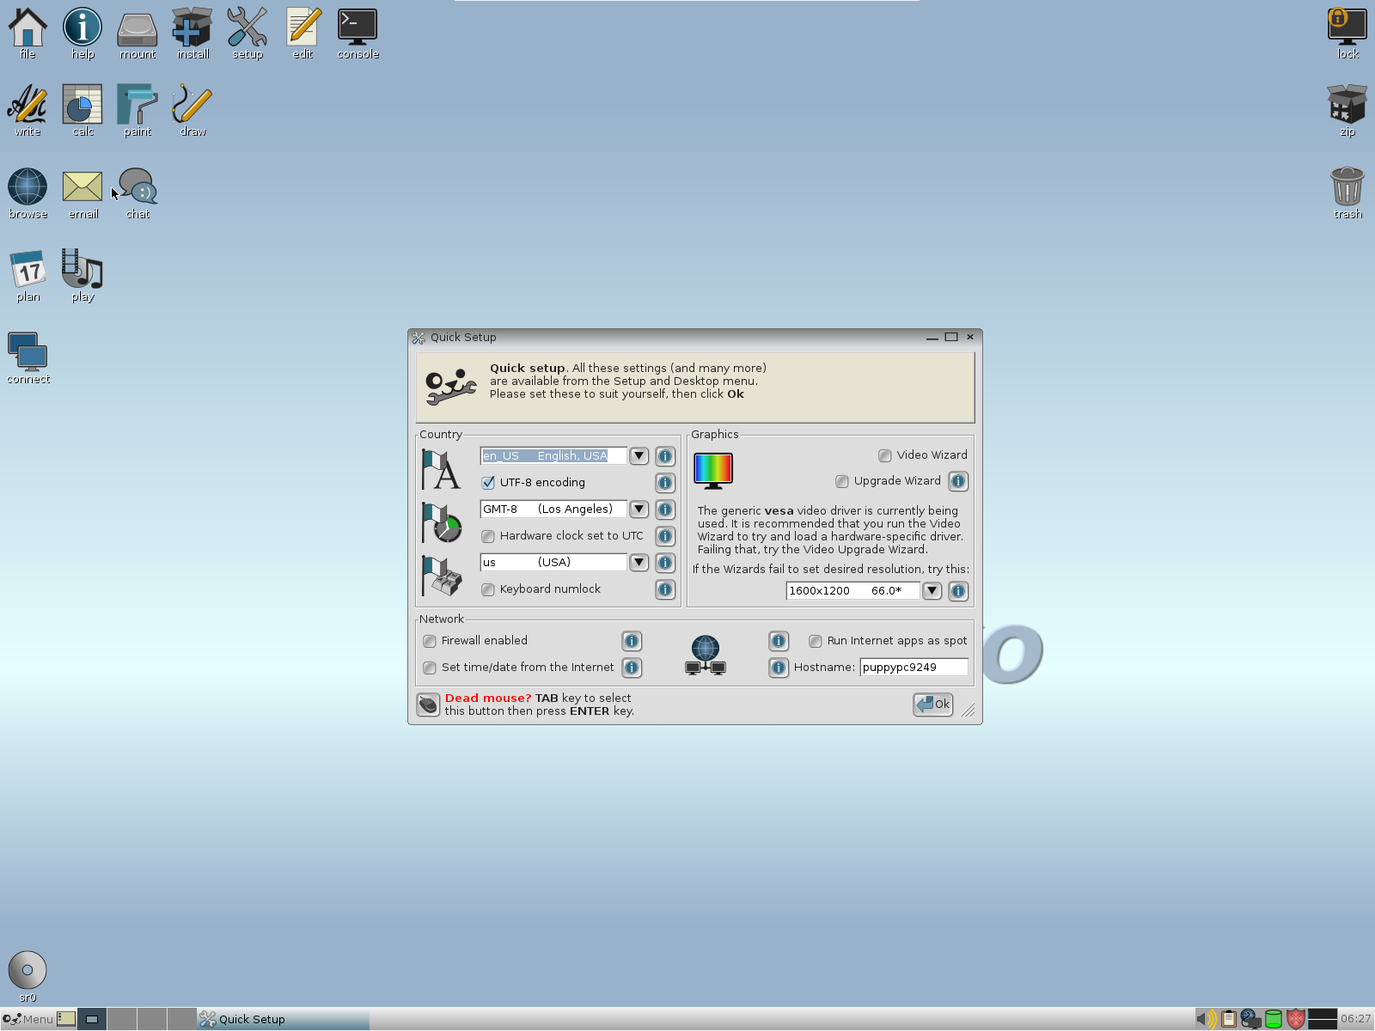The height and width of the screenshot is (1031, 1375).
Task: Open the console terminal desktop icon
Action: 357,33
